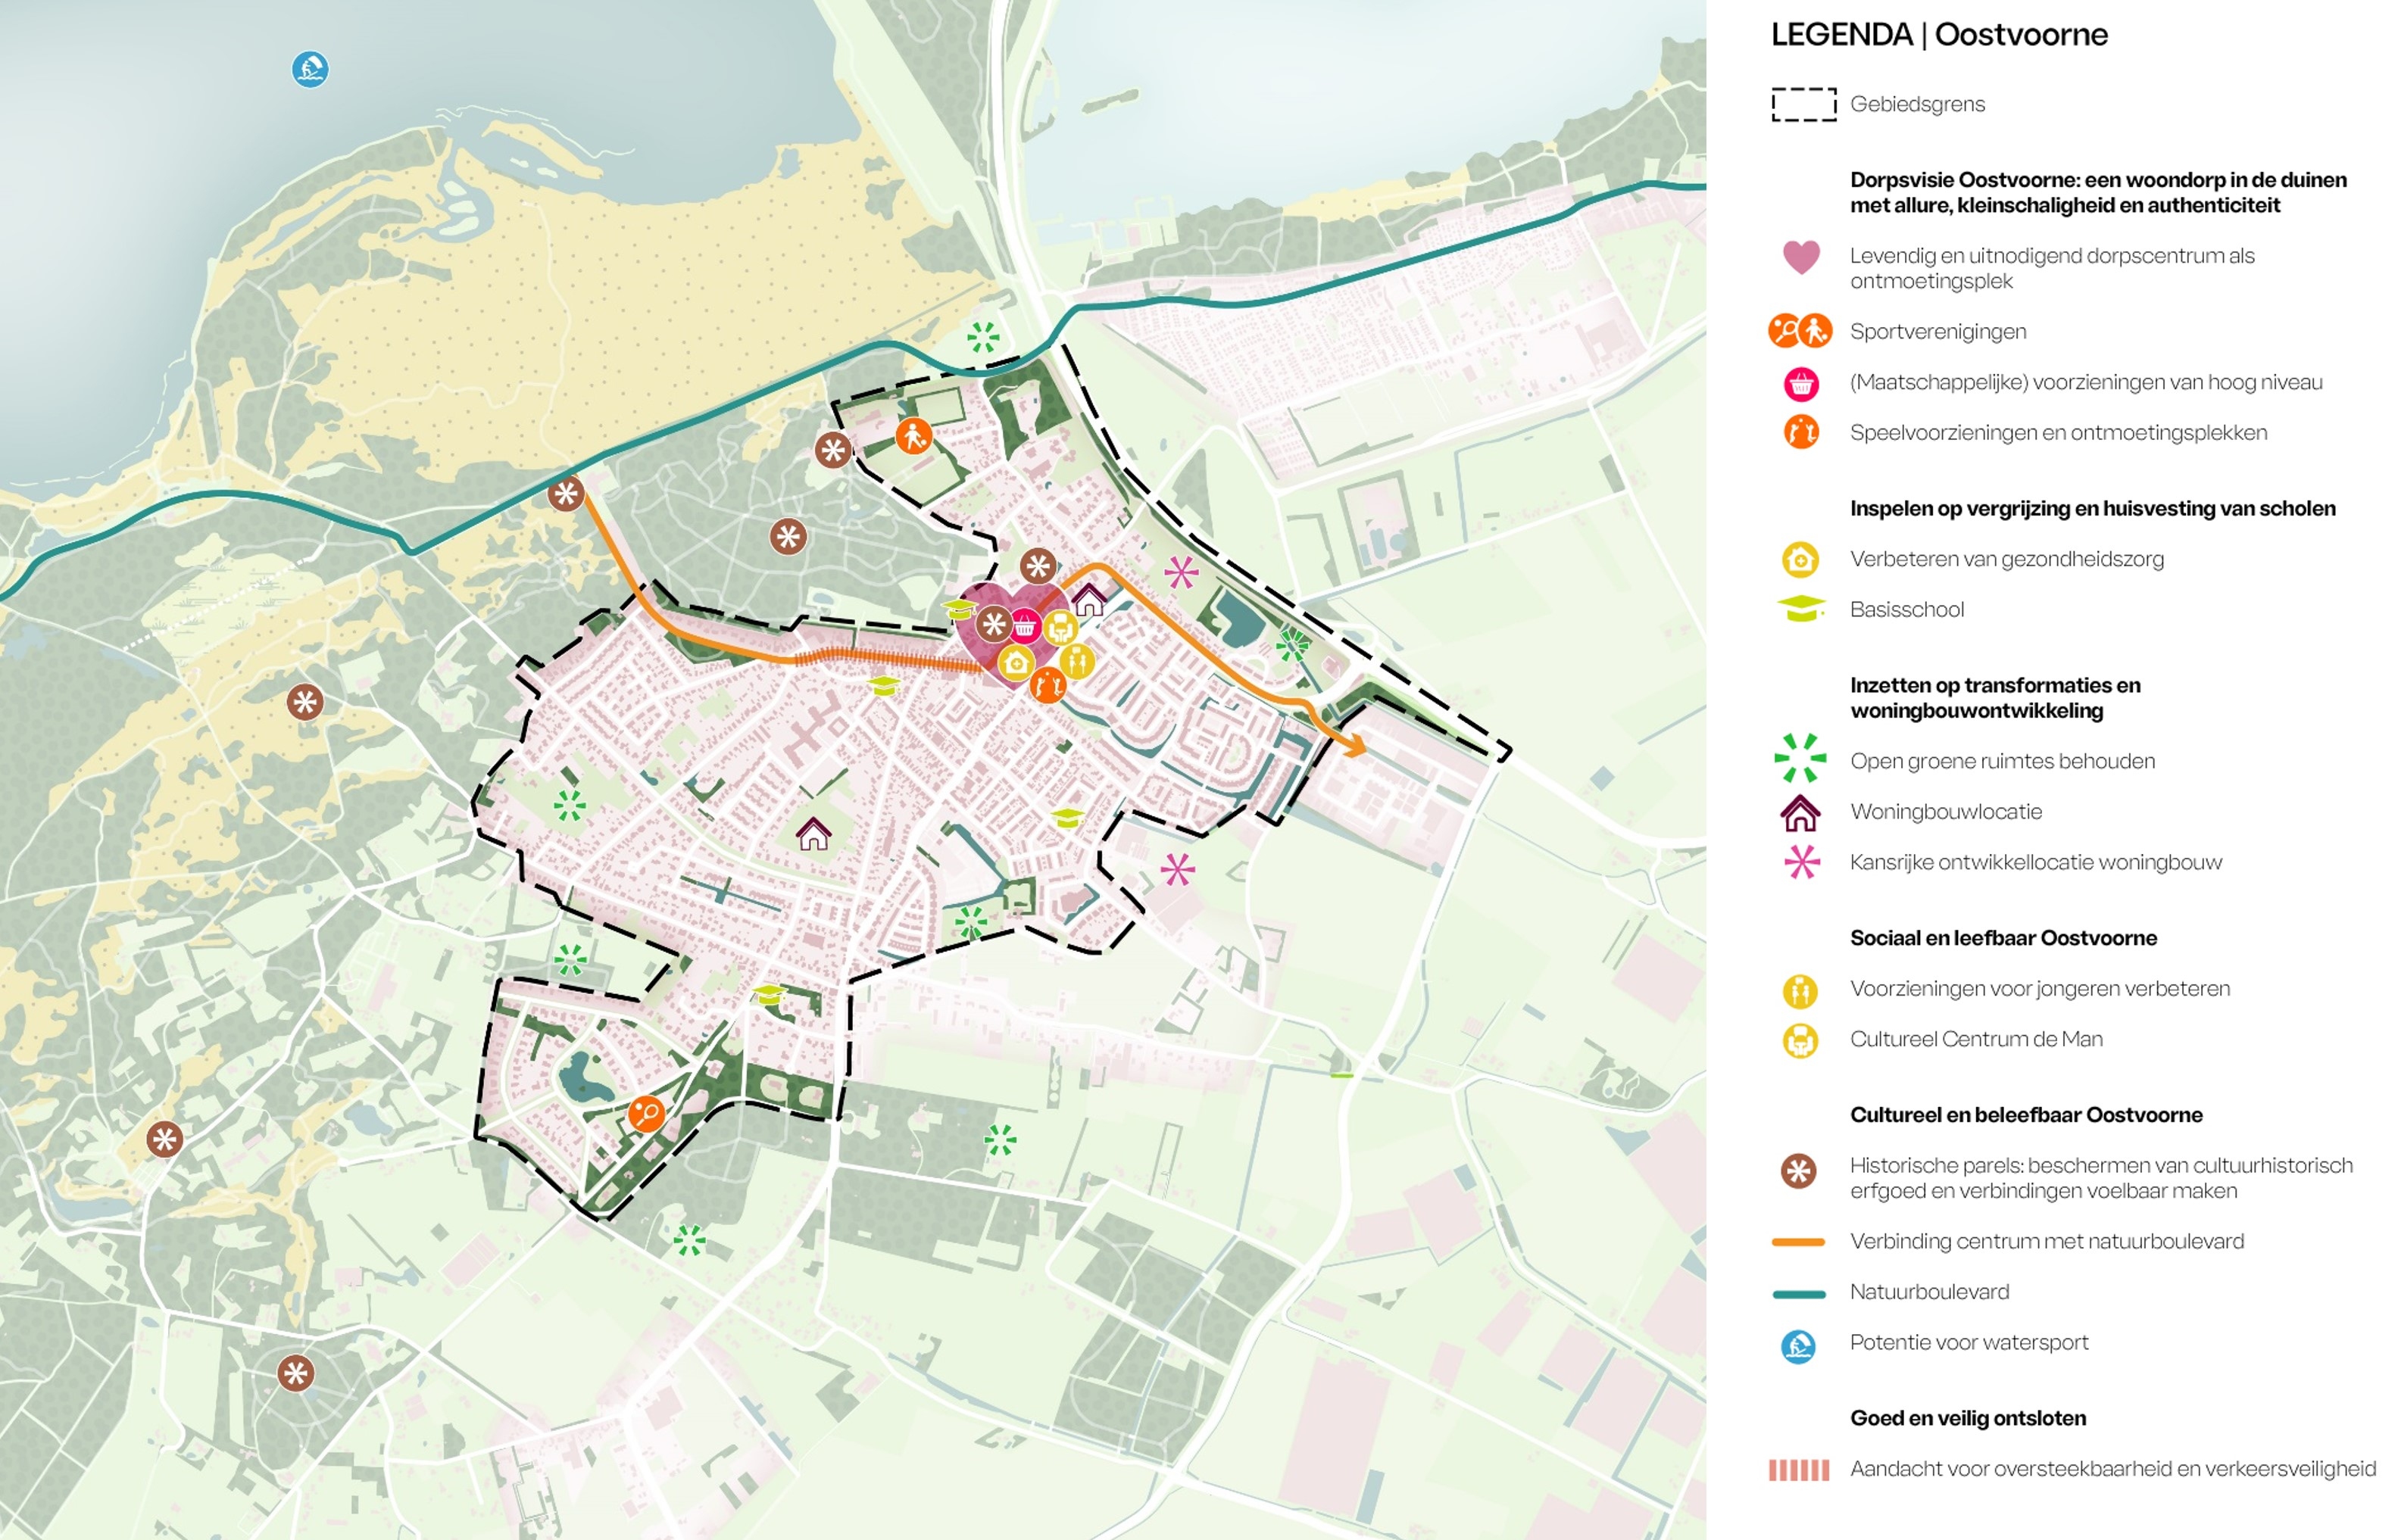
Task: Click the yellow Cultureel Centrum chairs icon on the map
Action: click(x=1060, y=628)
